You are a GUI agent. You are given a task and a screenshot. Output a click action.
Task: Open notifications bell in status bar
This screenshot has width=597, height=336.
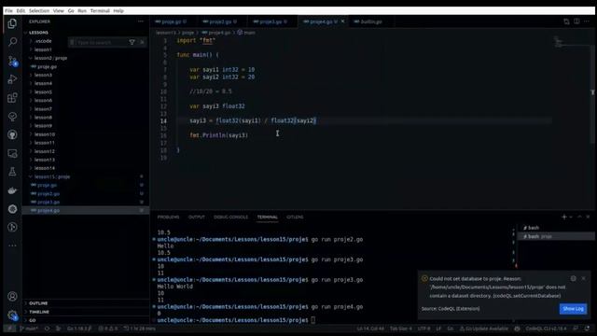(587, 329)
